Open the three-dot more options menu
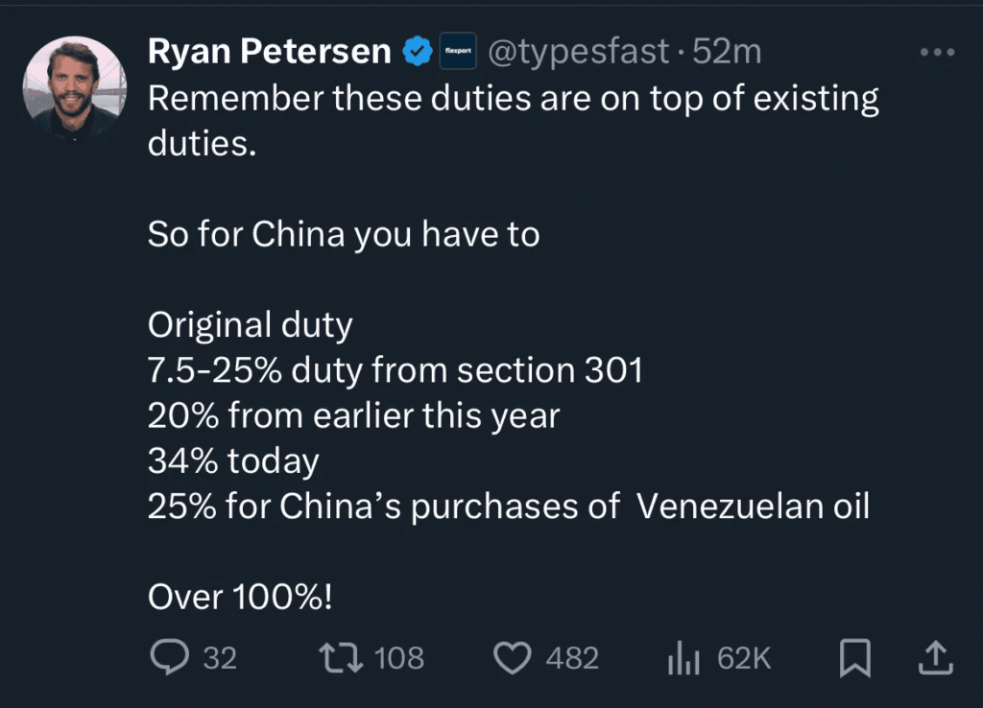The image size is (983, 708). pyautogui.click(x=937, y=54)
